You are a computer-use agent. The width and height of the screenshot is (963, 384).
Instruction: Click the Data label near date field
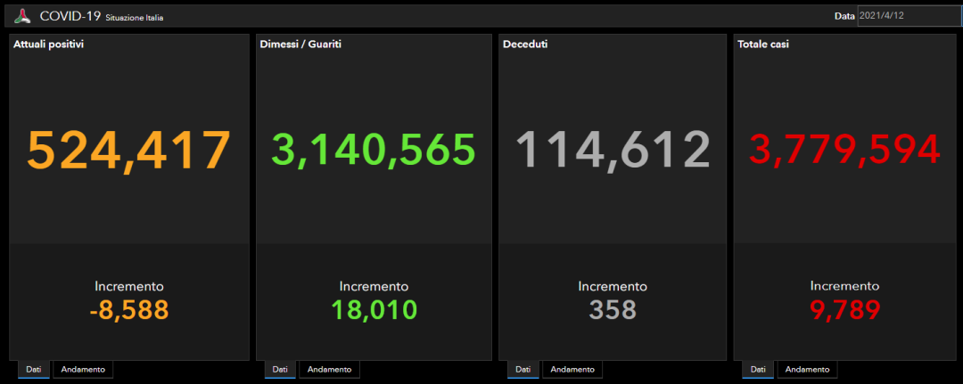tap(844, 17)
